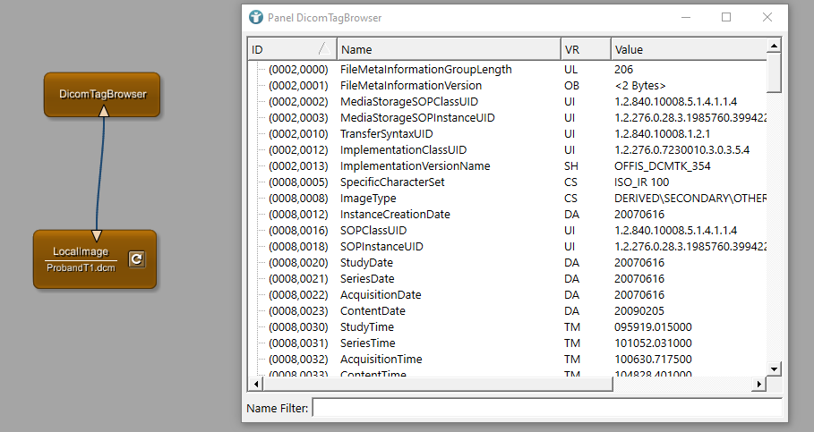The height and width of the screenshot is (432, 814).
Task: Click the vertical scrollbar up arrow
Action: [x=775, y=44]
